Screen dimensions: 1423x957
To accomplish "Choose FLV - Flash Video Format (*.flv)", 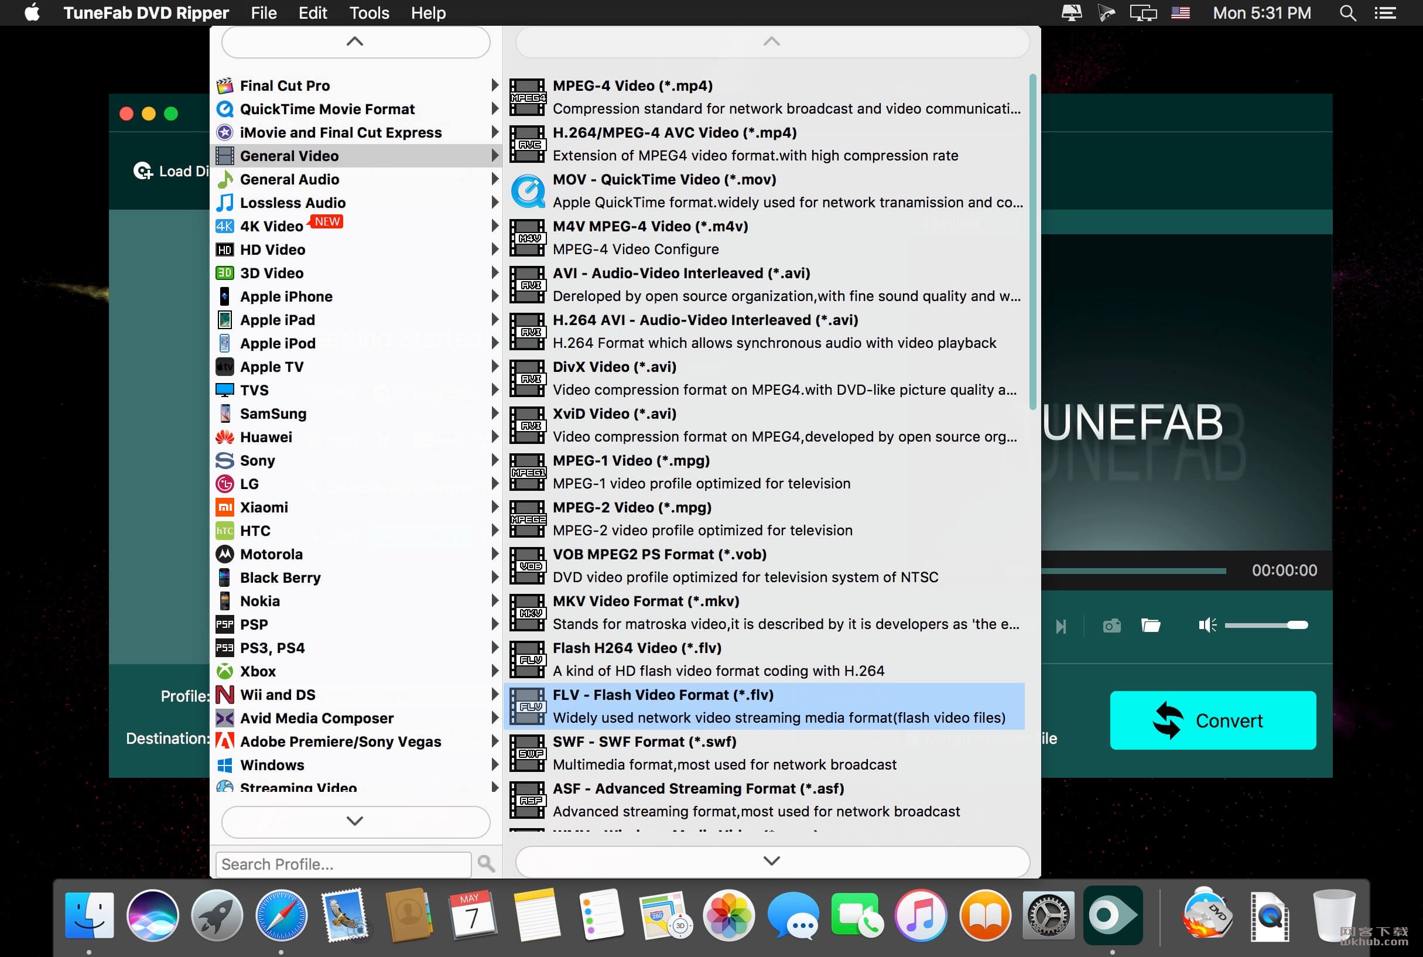I will [x=765, y=706].
